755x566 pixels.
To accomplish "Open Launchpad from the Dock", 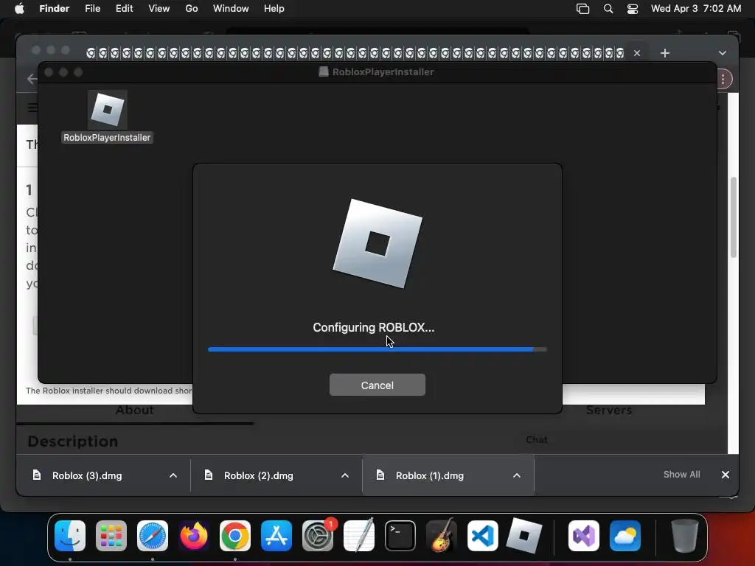I will coord(111,536).
